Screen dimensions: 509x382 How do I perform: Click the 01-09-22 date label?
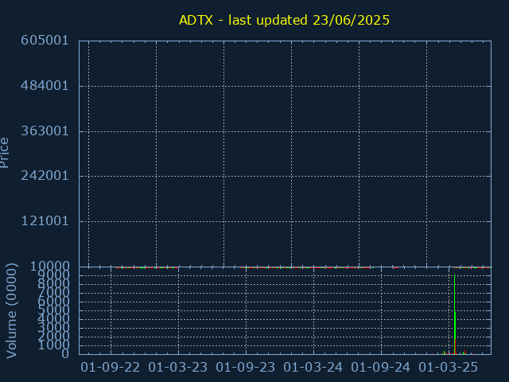click(x=111, y=368)
